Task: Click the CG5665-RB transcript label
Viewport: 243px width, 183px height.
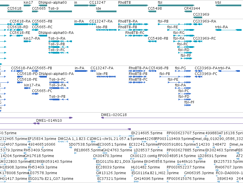Action: (x=42, y=21)
